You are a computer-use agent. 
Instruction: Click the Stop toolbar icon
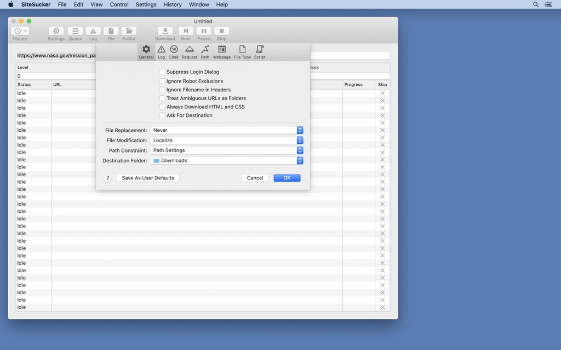221,31
